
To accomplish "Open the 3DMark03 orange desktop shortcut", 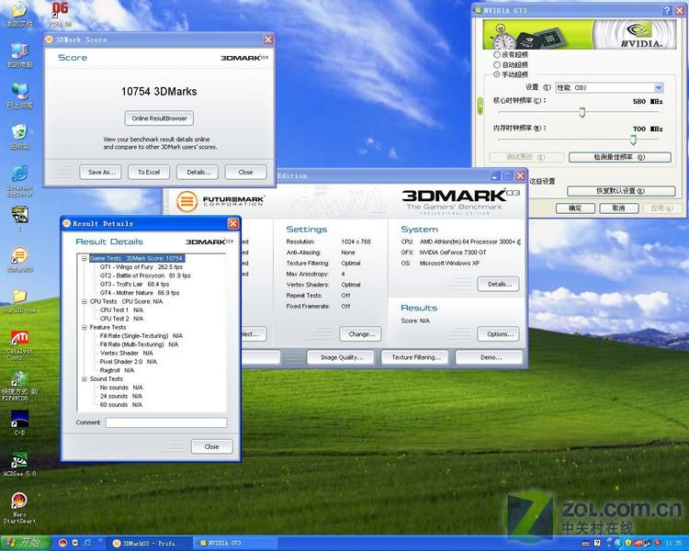I will pyautogui.click(x=20, y=259).
